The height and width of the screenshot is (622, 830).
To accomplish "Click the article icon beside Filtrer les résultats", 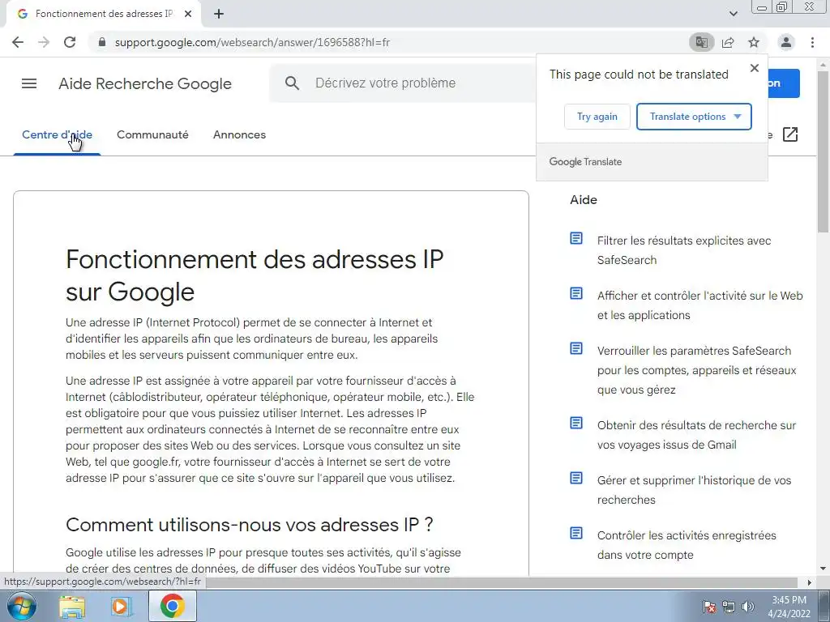I will [576, 239].
